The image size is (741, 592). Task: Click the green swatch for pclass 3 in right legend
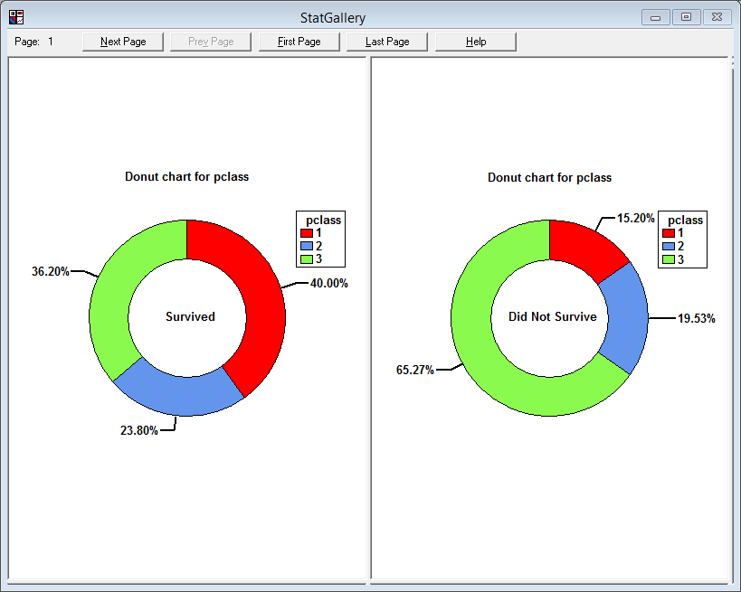click(x=667, y=257)
